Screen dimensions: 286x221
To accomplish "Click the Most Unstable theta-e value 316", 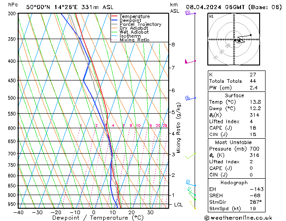I will point(255,155).
